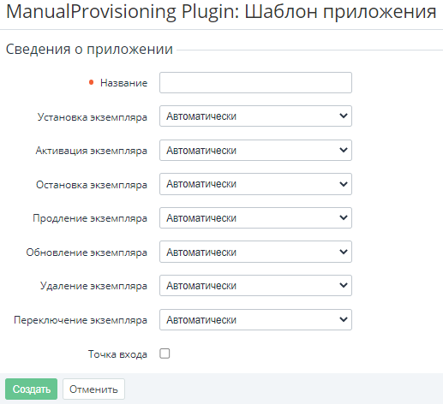Click the chevron arrow of Обновление экземпляра

[344, 252]
